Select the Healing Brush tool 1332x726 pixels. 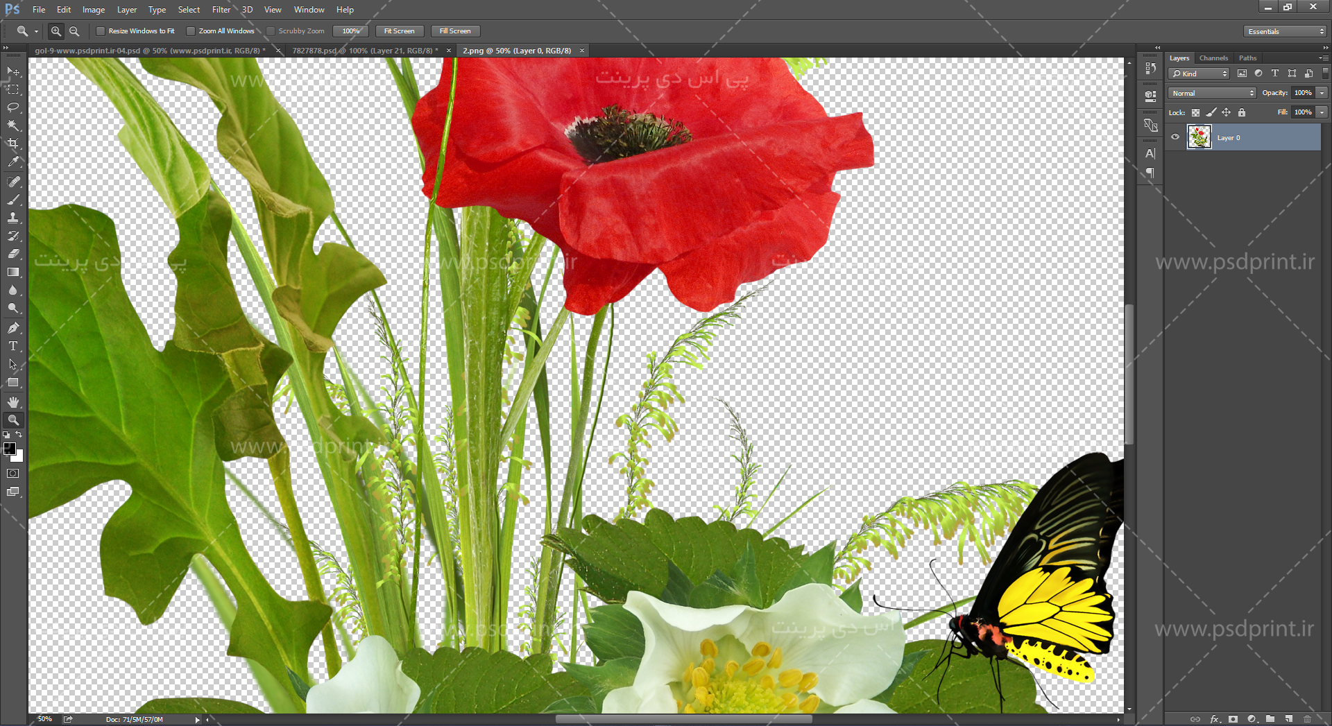(13, 182)
